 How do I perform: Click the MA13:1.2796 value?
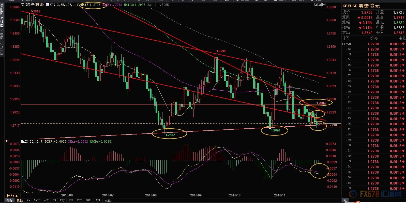coord(90,5)
